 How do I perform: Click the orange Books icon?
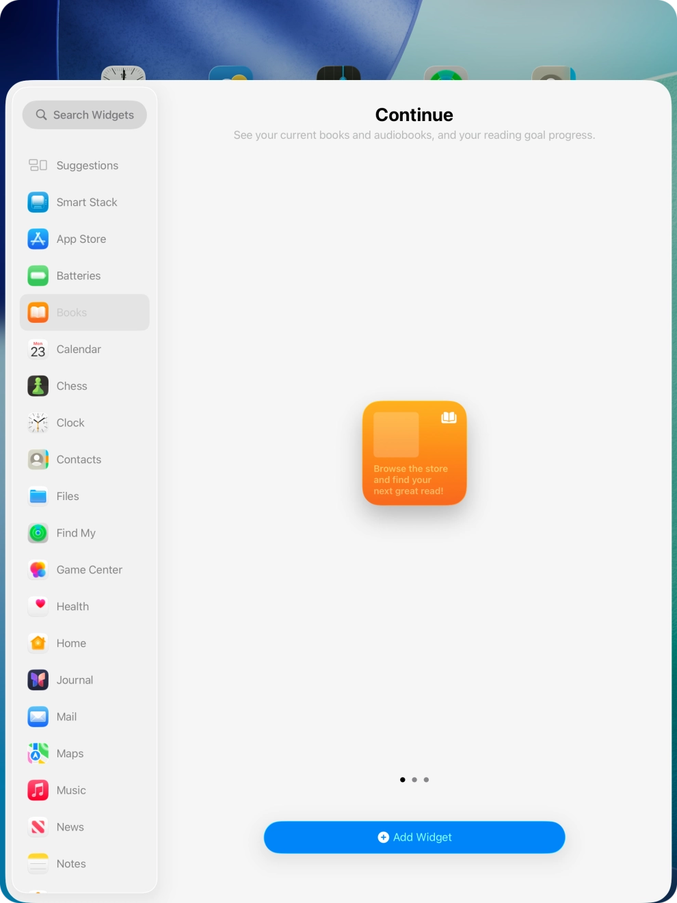(x=38, y=313)
